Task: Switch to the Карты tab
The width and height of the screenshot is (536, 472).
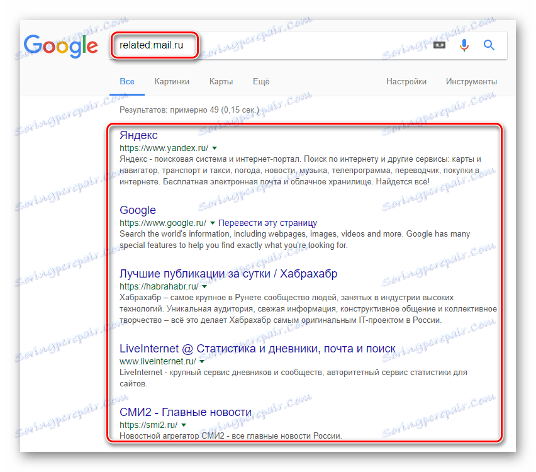Action: coord(221,81)
